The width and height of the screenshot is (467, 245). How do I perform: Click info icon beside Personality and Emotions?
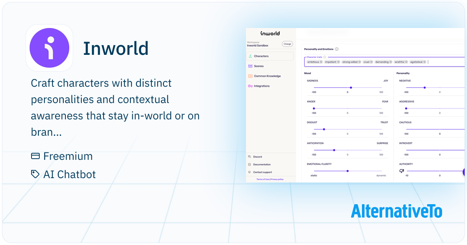[x=337, y=49]
